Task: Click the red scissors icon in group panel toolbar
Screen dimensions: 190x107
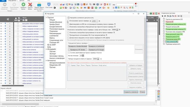Action: coord(175,16)
